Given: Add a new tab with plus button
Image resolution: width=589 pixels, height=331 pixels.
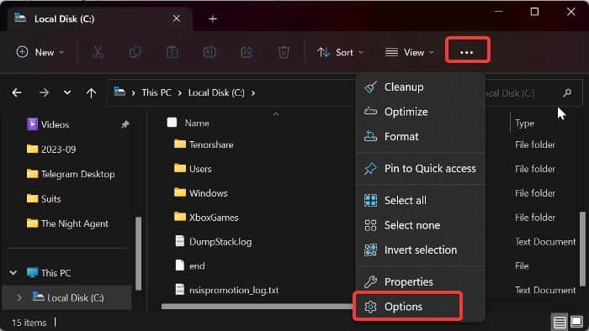Looking at the screenshot, I should point(213,18).
